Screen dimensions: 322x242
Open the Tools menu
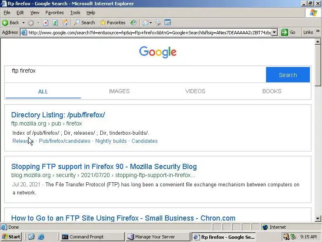pyautogui.click(x=75, y=13)
